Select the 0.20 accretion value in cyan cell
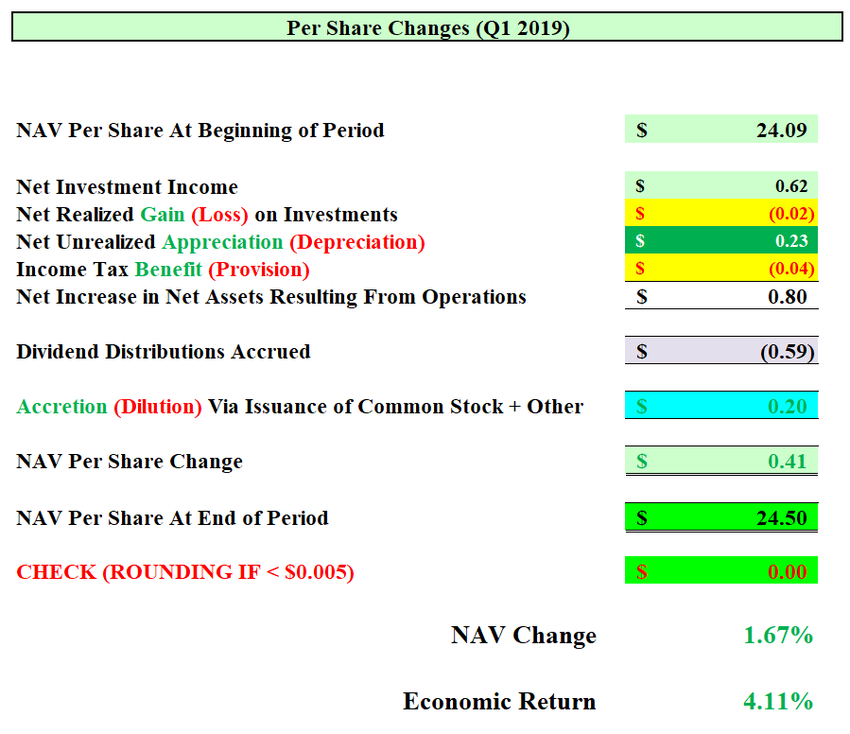Viewport: 850px width, 734px height. click(721, 405)
